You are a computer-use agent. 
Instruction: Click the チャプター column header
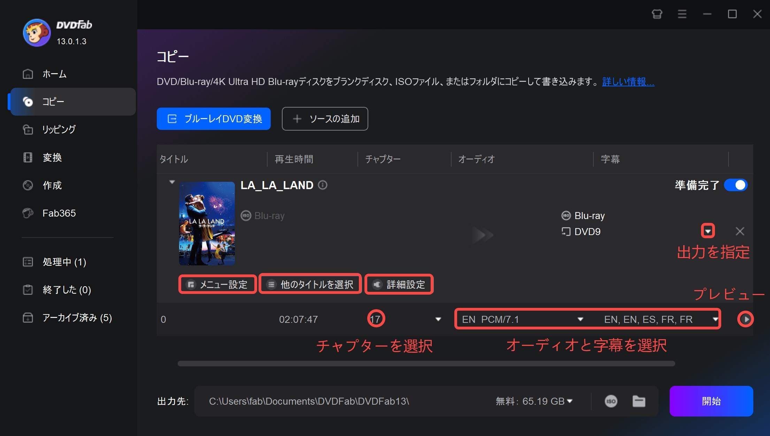click(383, 159)
